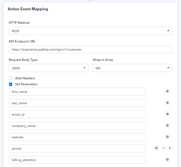Click the Request Body Type label
This screenshot has width=181, height=167.
point(23,60)
